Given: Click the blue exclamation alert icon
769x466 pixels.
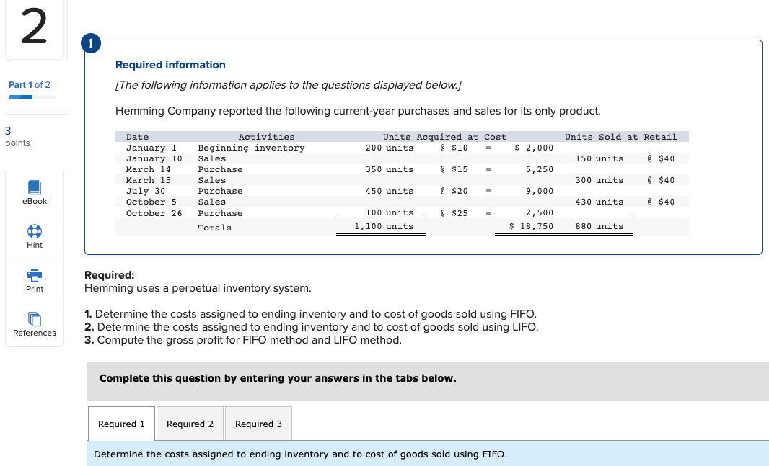Looking at the screenshot, I should pos(90,43).
